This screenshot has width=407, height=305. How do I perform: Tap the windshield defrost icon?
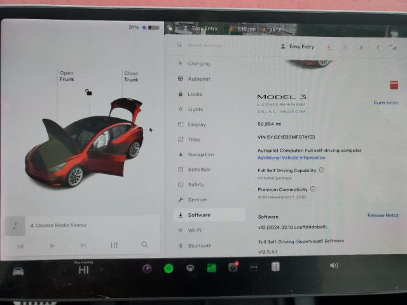click(x=190, y=268)
